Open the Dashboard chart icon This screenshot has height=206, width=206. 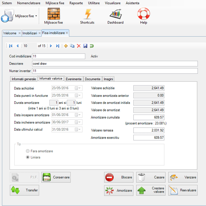116,14
